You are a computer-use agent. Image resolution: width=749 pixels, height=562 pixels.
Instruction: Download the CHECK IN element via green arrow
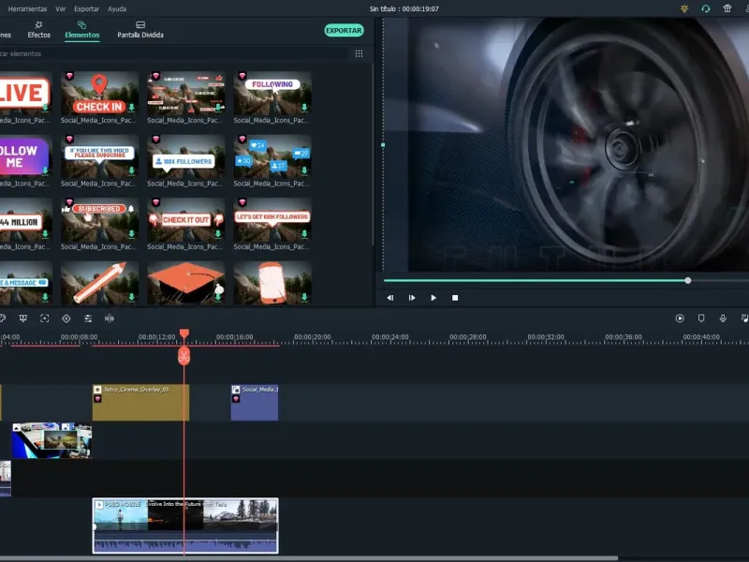click(x=131, y=108)
